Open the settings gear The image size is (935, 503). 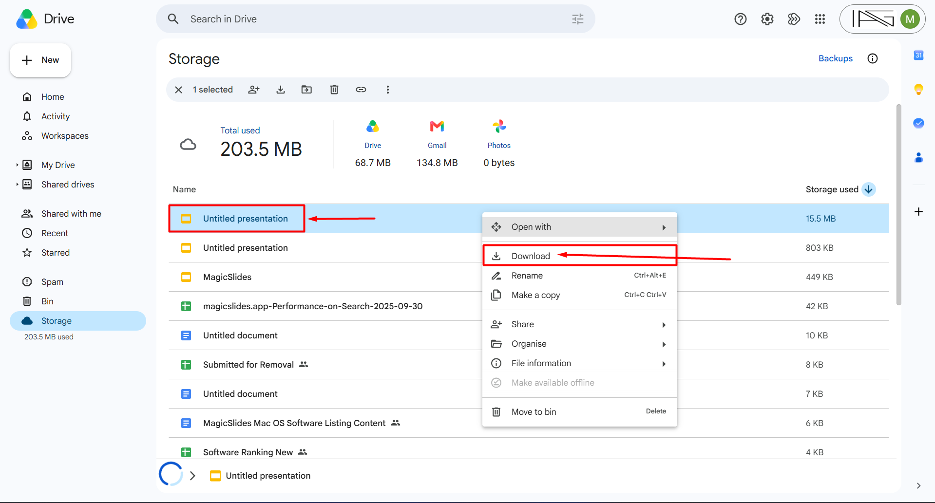[x=767, y=19]
